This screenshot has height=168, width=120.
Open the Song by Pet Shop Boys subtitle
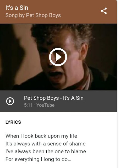point(33,15)
